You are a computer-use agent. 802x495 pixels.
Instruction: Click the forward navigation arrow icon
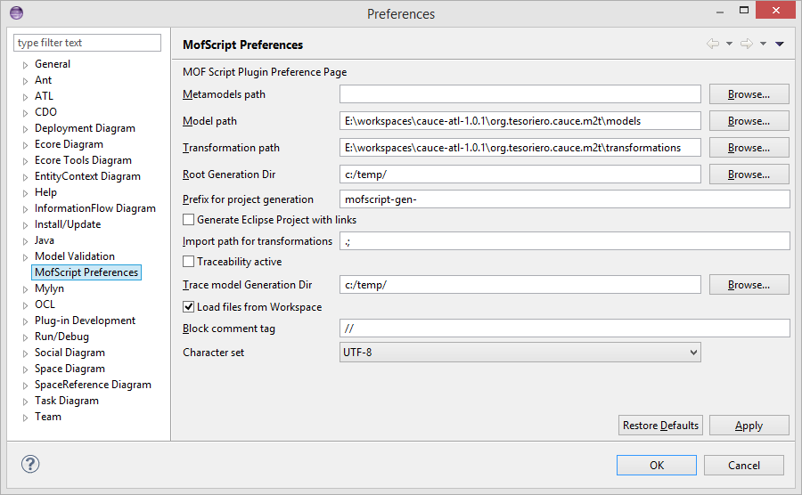point(747,44)
